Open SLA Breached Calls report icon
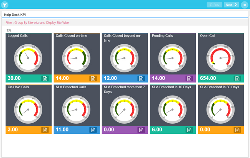Image resolution: width=250 pixels, height=158 pixels. point(93,130)
